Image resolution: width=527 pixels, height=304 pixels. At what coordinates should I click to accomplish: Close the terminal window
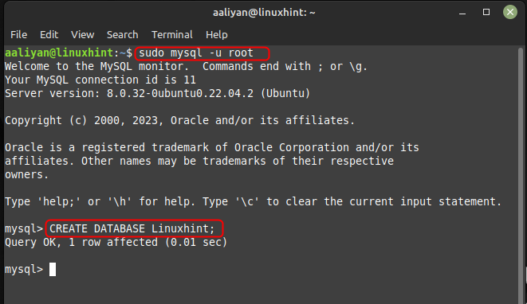tap(510, 13)
